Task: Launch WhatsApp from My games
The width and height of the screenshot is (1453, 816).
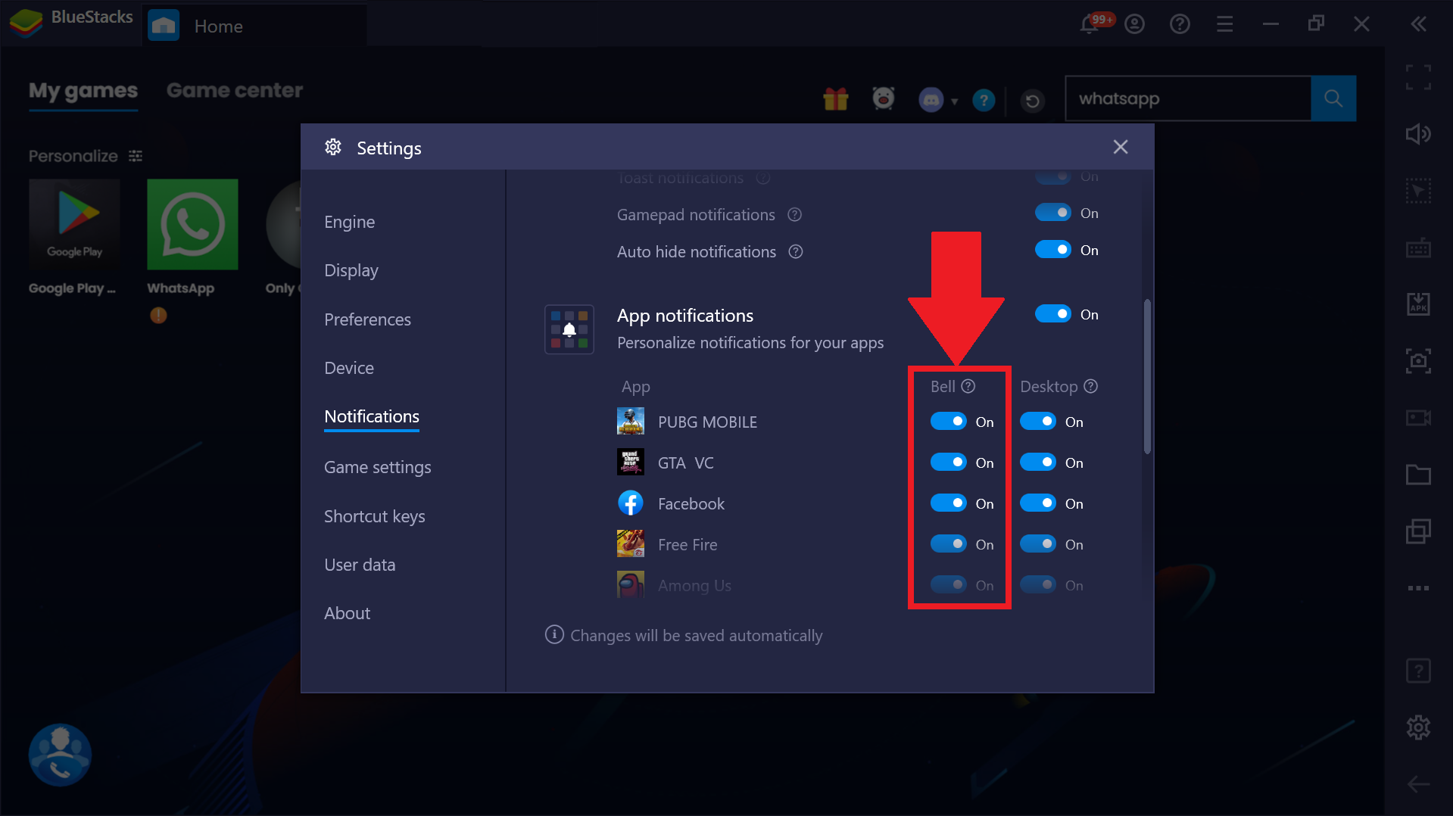Action: (192, 225)
